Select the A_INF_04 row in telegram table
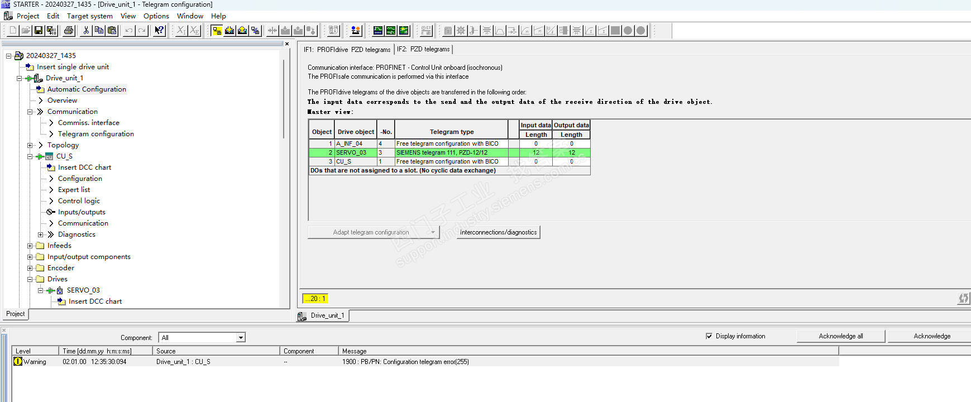This screenshot has width=971, height=402. [x=449, y=143]
